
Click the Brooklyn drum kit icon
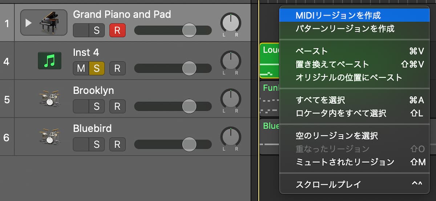pyautogui.click(x=49, y=98)
